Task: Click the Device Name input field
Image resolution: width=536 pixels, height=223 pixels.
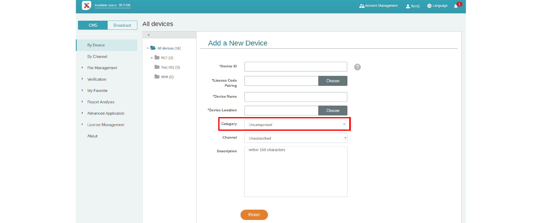Action: coord(296,97)
